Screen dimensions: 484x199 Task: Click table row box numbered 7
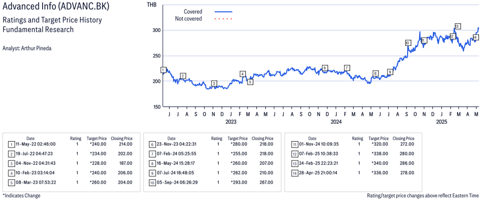[x=152, y=154]
